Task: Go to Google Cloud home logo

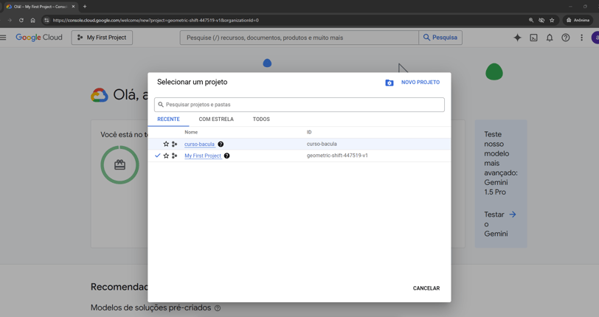Action: 39,38
